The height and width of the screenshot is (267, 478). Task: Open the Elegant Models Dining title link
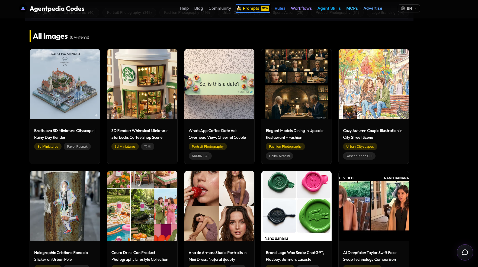click(294, 134)
